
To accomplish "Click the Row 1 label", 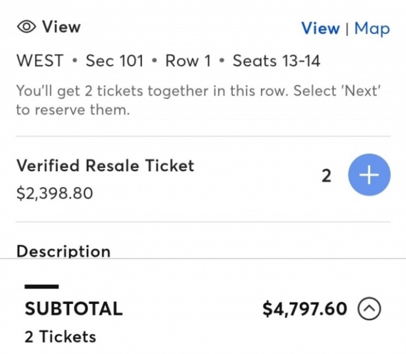I will pyautogui.click(x=188, y=61).
